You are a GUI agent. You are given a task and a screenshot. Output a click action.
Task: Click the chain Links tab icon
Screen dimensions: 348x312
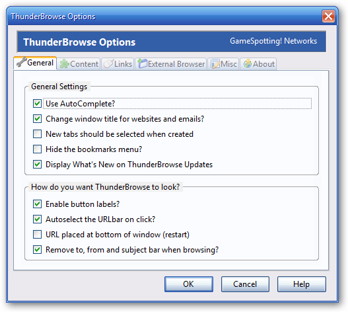(109, 64)
